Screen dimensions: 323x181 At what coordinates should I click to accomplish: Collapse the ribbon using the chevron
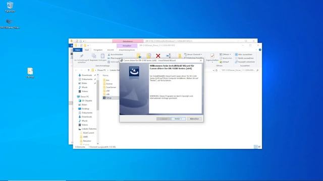coord(256,50)
